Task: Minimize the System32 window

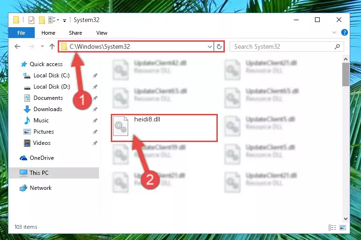Action: click(x=296, y=20)
